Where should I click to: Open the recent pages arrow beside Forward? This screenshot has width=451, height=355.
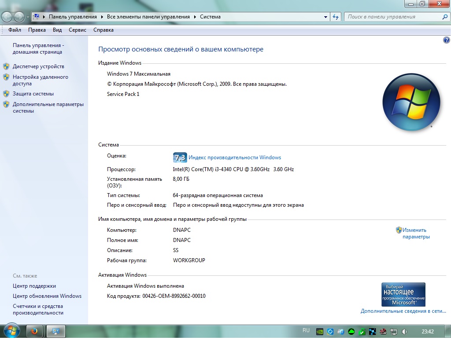[x=28, y=17]
